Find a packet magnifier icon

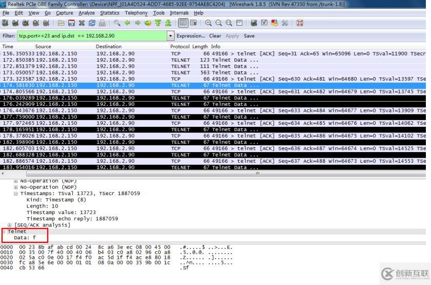coord(117,23)
